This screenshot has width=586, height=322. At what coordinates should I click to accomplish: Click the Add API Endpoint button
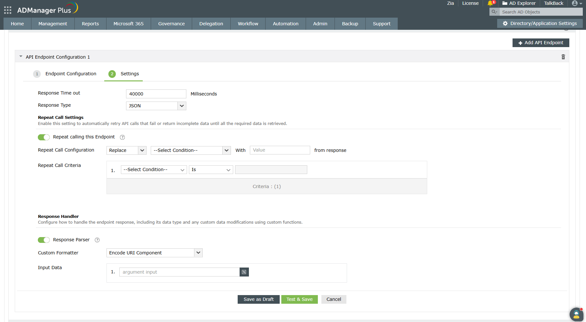pyautogui.click(x=541, y=43)
